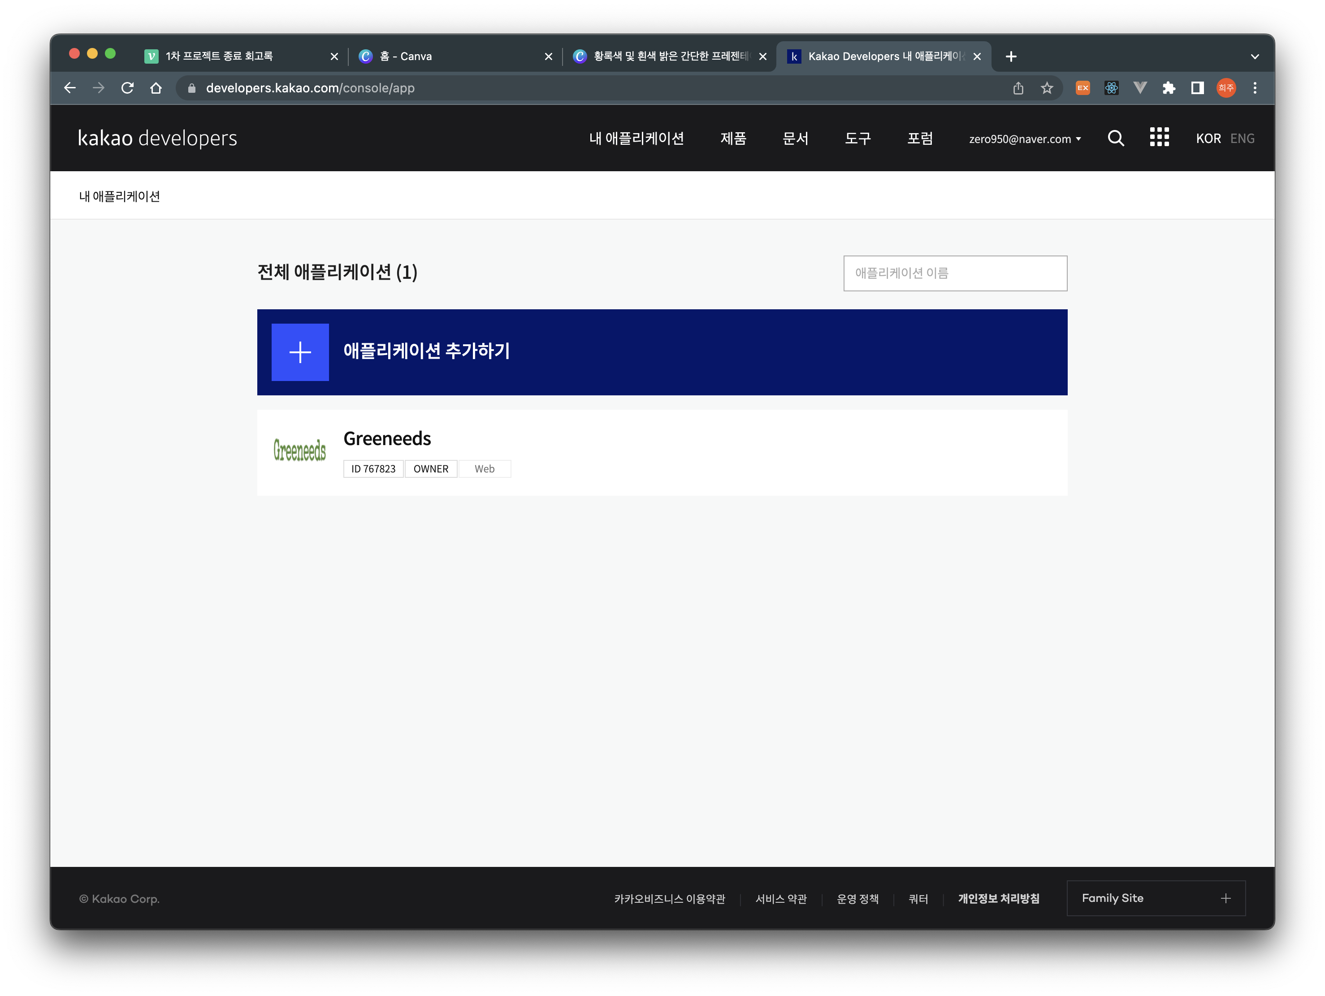Viewport: 1325px width, 996px height.
Task: Open 개인정보 처리방침 footer link
Action: click(999, 898)
